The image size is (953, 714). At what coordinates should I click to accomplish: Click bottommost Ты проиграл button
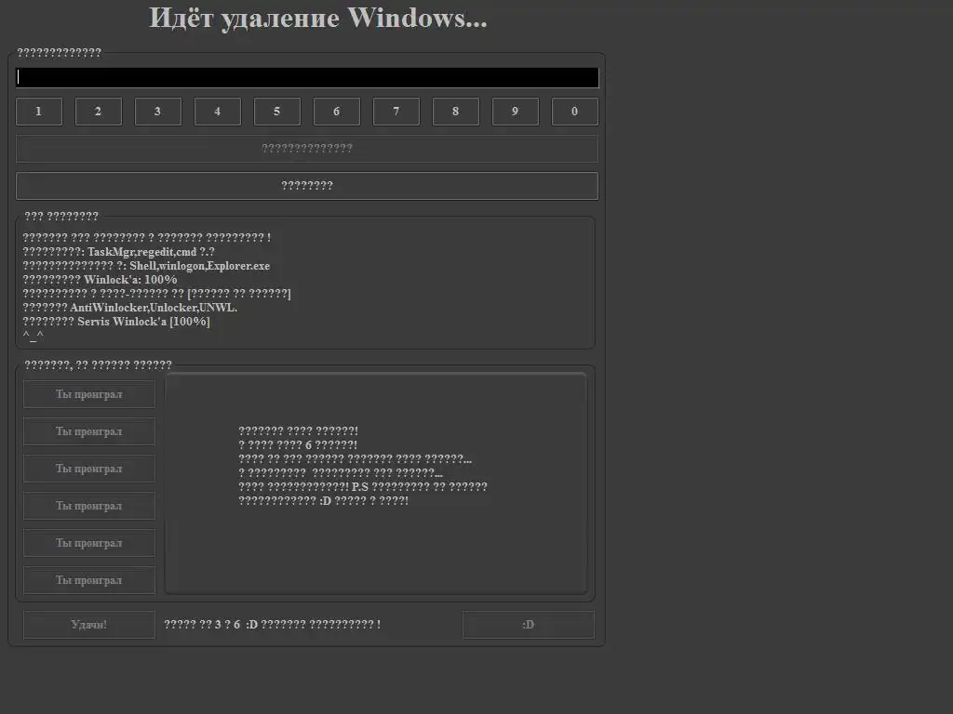(x=89, y=580)
